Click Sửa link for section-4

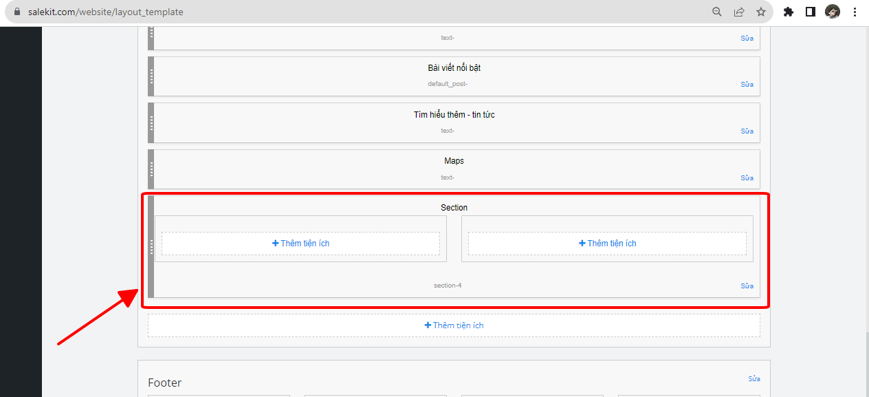[x=747, y=286]
